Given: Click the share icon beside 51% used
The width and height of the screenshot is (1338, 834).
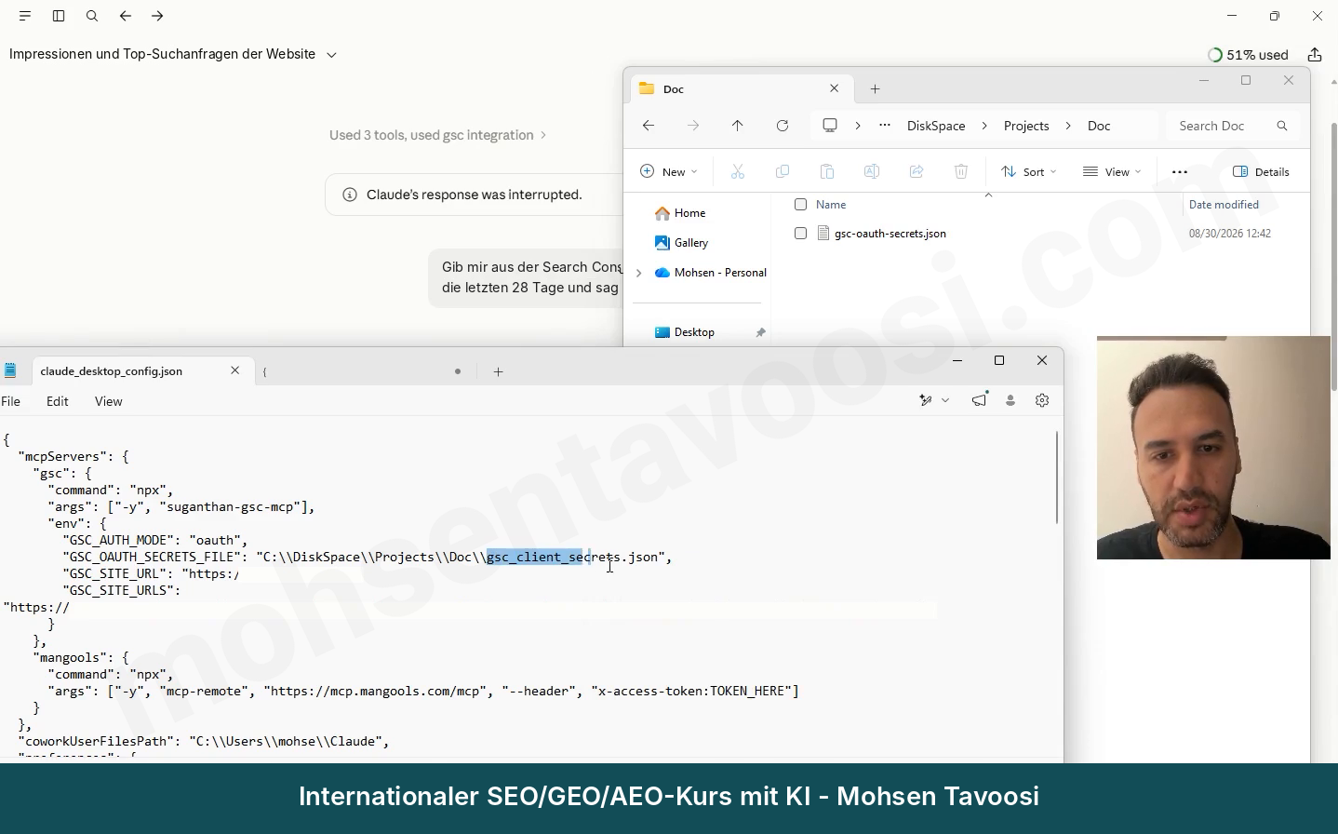Looking at the screenshot, I should tap(1315, 55).
